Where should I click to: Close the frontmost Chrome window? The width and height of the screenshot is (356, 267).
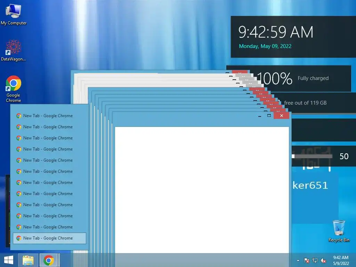coord(282,115)
